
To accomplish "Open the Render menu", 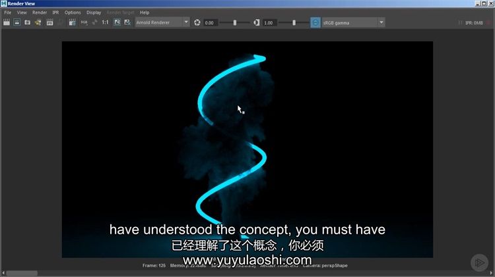I will pyautogui.click(x=40, y=13).
